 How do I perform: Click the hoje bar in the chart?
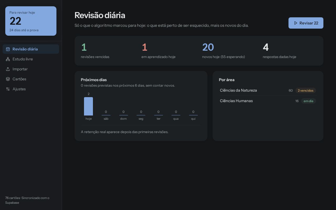[x=88, y=106]
